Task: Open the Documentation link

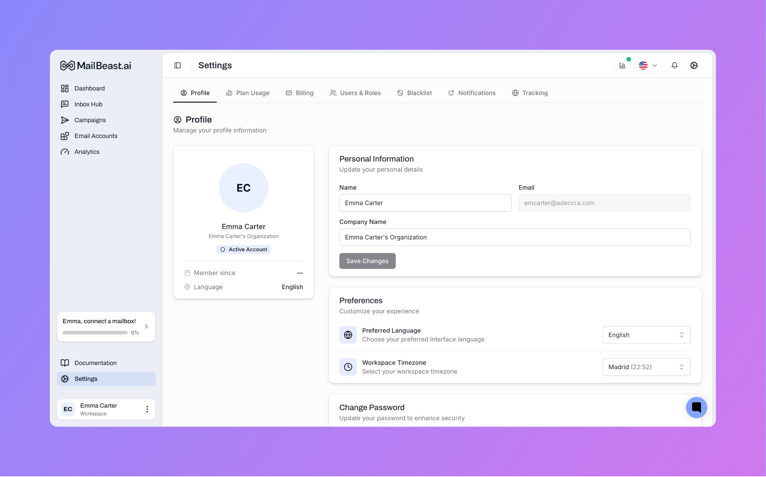Action: pos(95,363)
